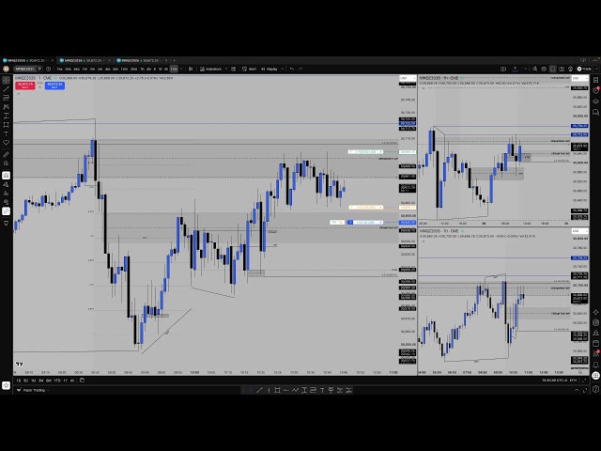
Task: Open the quick search icon
Action: point(534,69)
